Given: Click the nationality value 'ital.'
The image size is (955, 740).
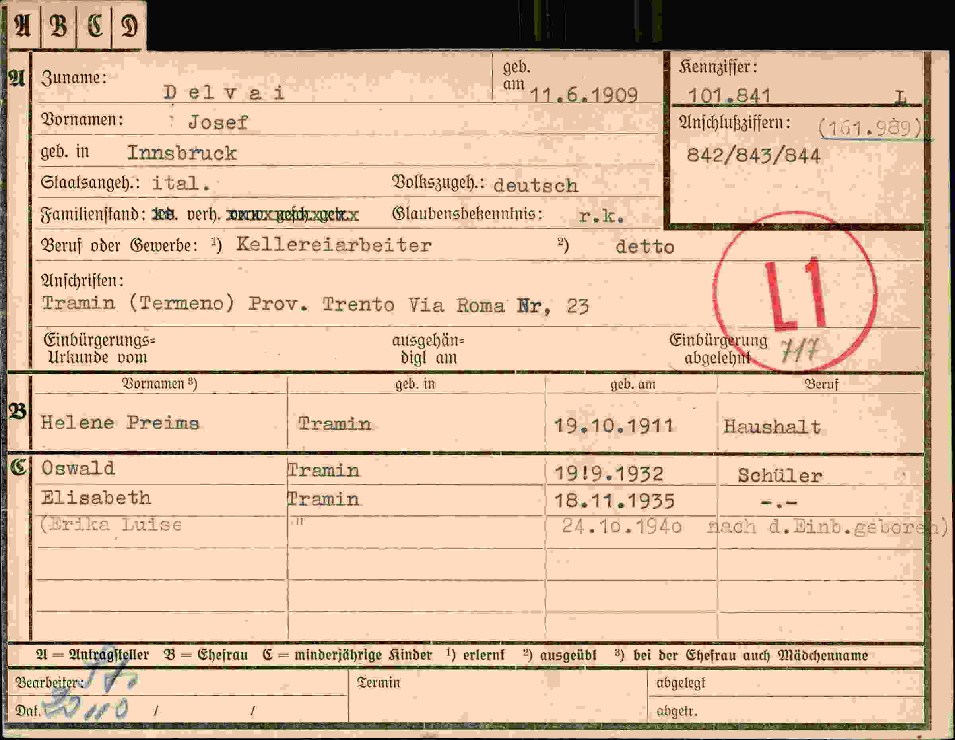Looking at the screenshot, I should tap(181, 183).
